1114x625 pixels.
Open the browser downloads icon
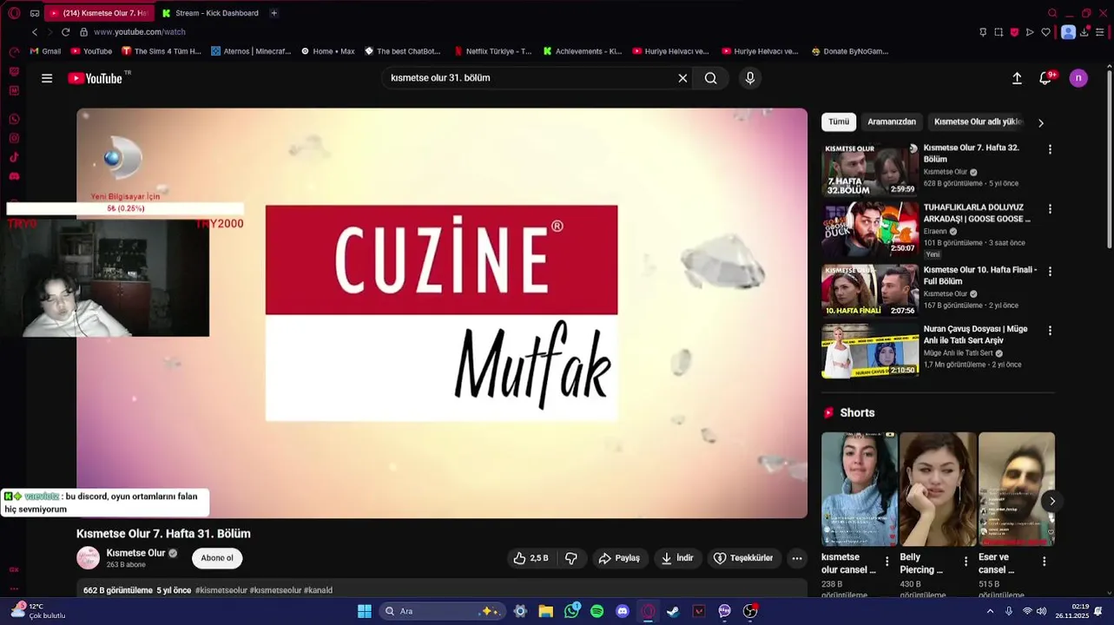coord(1084,32)
